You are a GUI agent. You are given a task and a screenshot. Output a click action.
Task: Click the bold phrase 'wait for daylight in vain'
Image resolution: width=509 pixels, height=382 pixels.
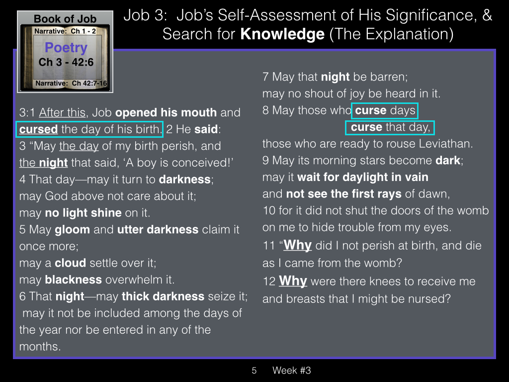coord(362,177)
